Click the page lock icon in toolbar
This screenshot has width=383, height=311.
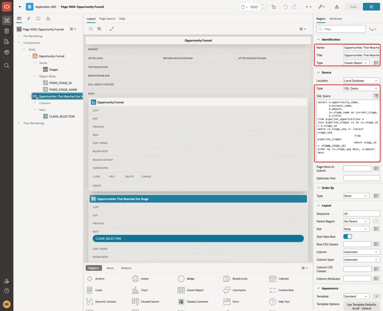point(273,7)
